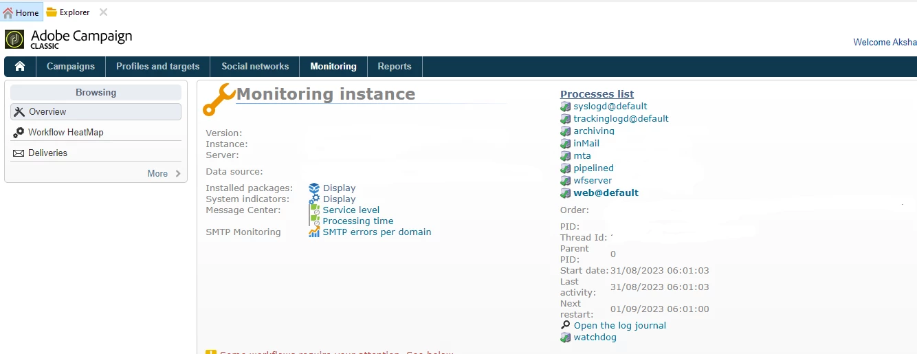Open the Reports menu

395,67
